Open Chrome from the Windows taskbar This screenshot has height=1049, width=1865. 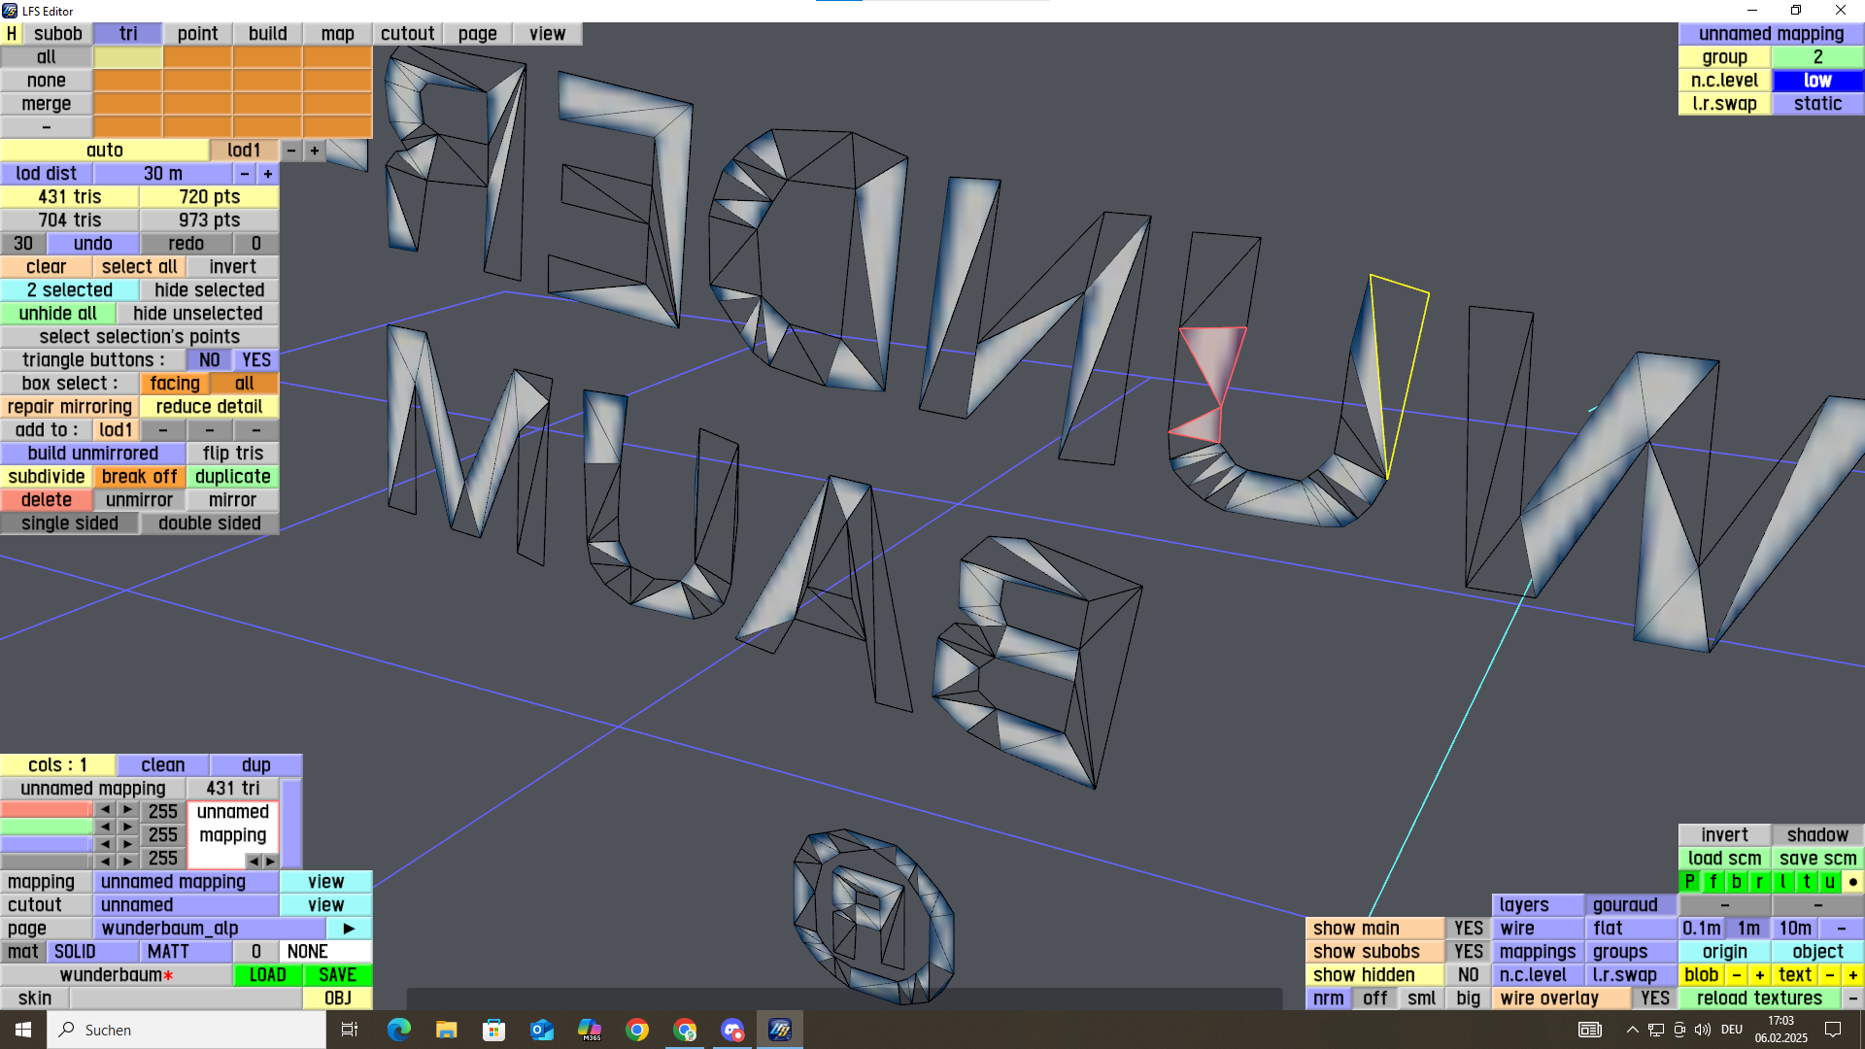pyautogui.click(x=637, y=1030)
